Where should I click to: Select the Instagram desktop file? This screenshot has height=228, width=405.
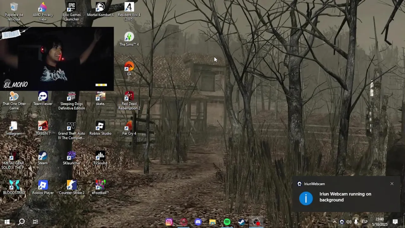[x=14, y=128]
